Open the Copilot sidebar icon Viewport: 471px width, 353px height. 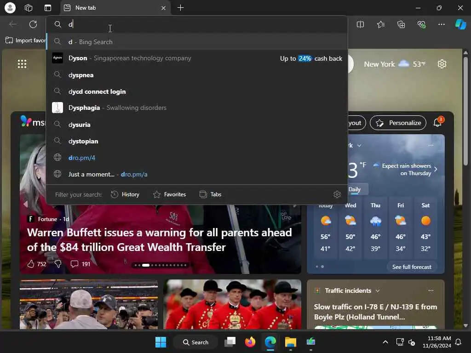click(x=460, y=24)
